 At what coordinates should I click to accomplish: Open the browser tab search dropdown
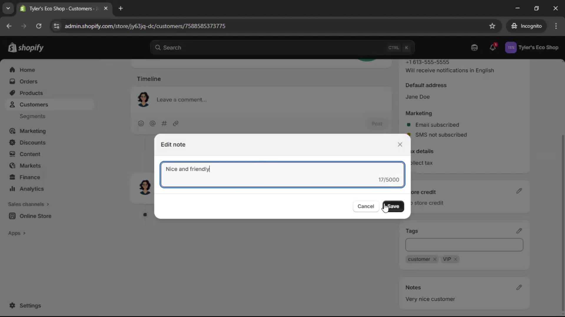click(x=8, y=8)
